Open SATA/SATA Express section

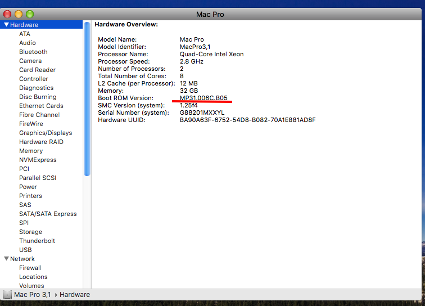pyautogui.click(x=48, y=214)
